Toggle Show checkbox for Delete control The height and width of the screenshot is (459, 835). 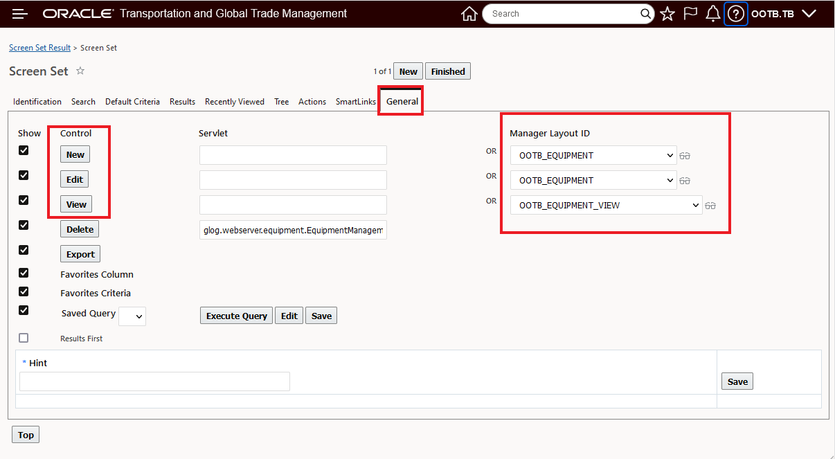[x=24, y=225]
